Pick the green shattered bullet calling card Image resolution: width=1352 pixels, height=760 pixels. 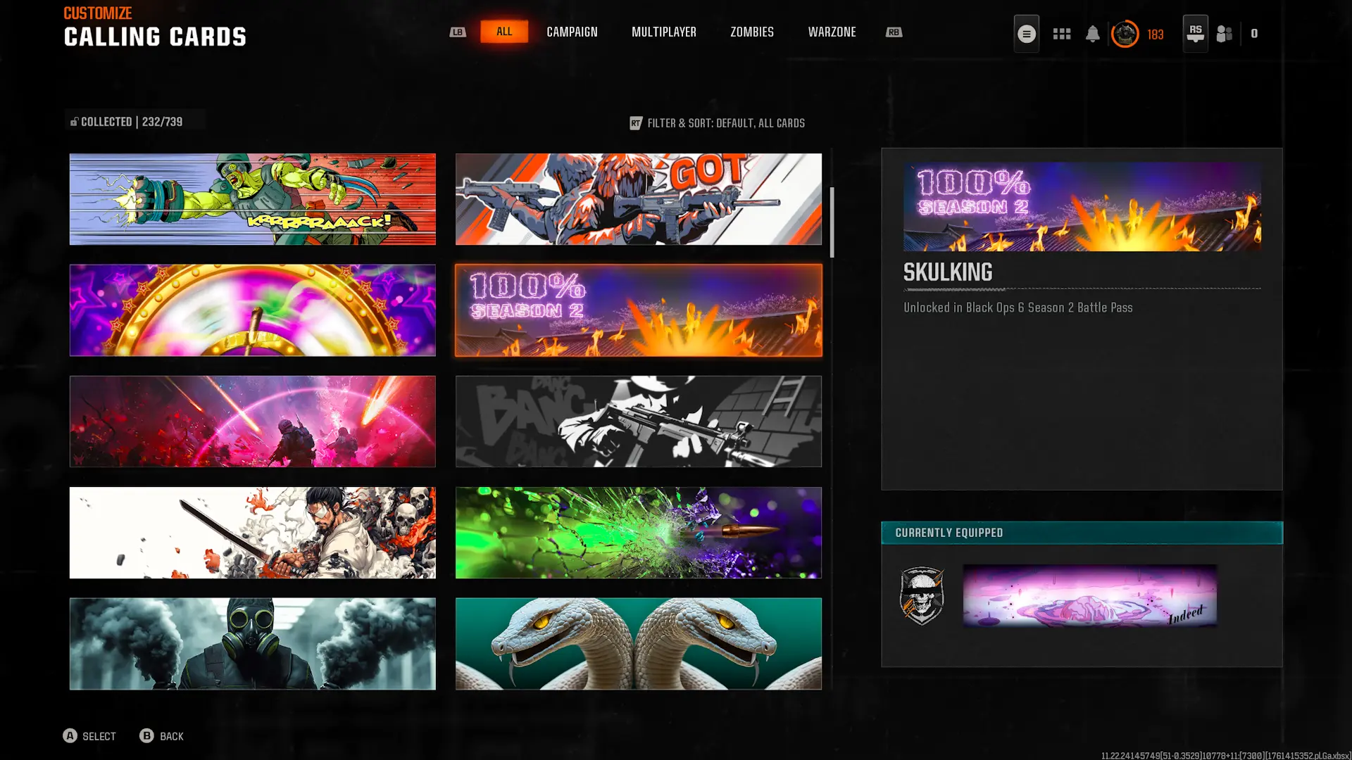638,533
